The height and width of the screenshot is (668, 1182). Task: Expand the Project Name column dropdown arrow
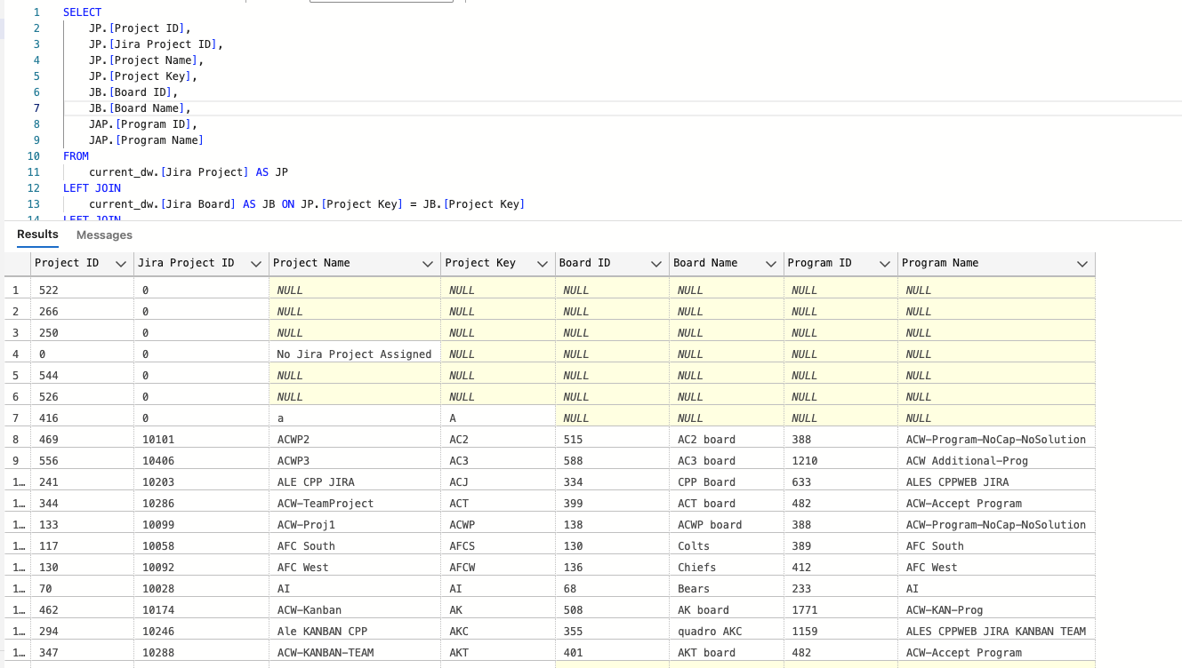(428, 264)
